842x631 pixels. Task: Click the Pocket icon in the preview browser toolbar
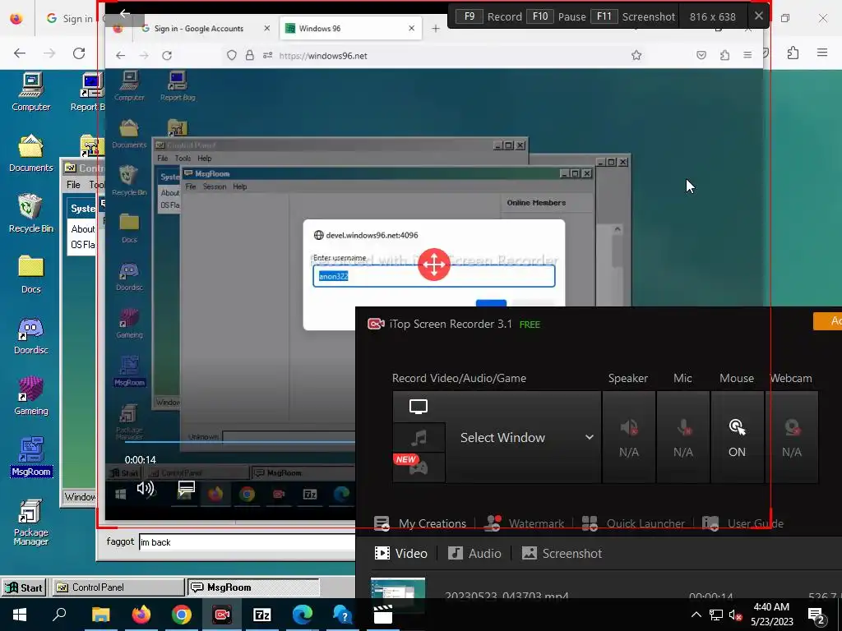click(x=701, y=55)
